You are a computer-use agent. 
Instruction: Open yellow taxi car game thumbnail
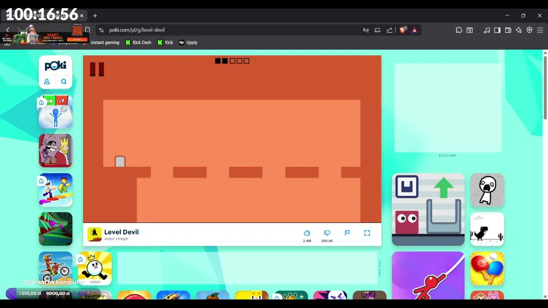click(173, 295)
